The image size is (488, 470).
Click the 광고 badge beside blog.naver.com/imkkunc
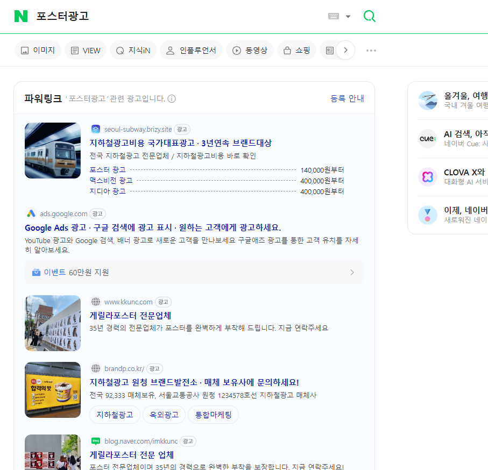(x=188, y=441)
